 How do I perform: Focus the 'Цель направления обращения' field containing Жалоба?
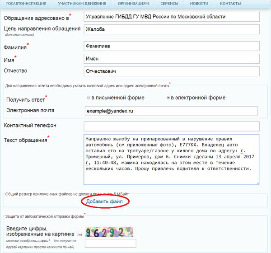coord(172,29)
